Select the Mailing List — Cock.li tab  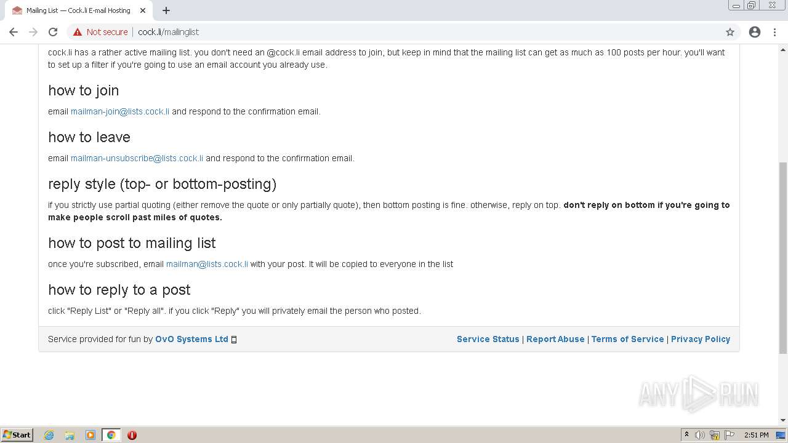click(78, 10)
